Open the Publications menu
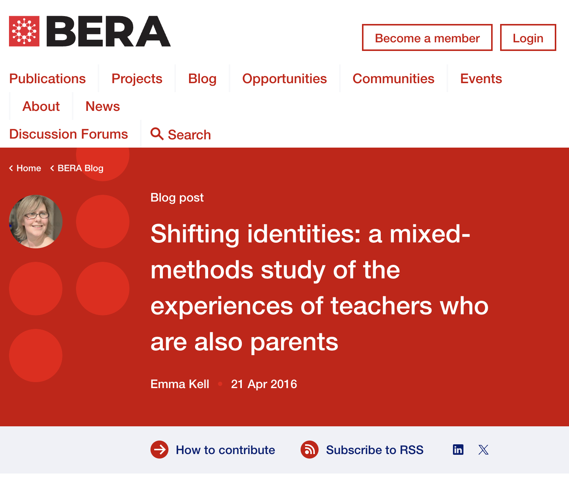Image resolution: width=569 pixels, height=493 pixels. (48, 79)
